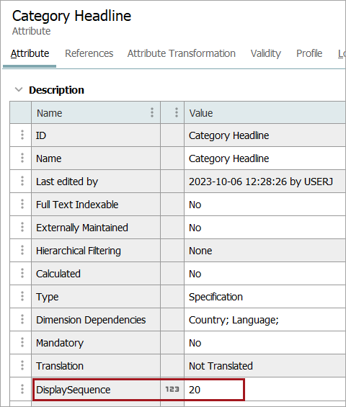The width and height of the screenshot is (346, 407).
Task: Click the row handle beside Type row
Action: [x=22, y=296]
